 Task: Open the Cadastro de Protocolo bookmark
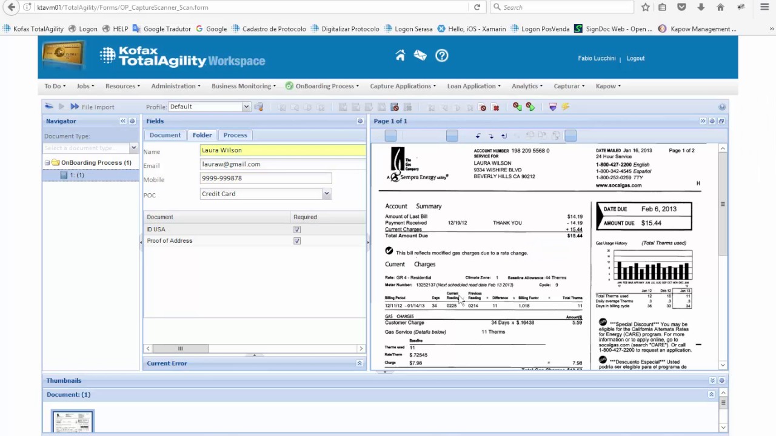coord(269,28)
